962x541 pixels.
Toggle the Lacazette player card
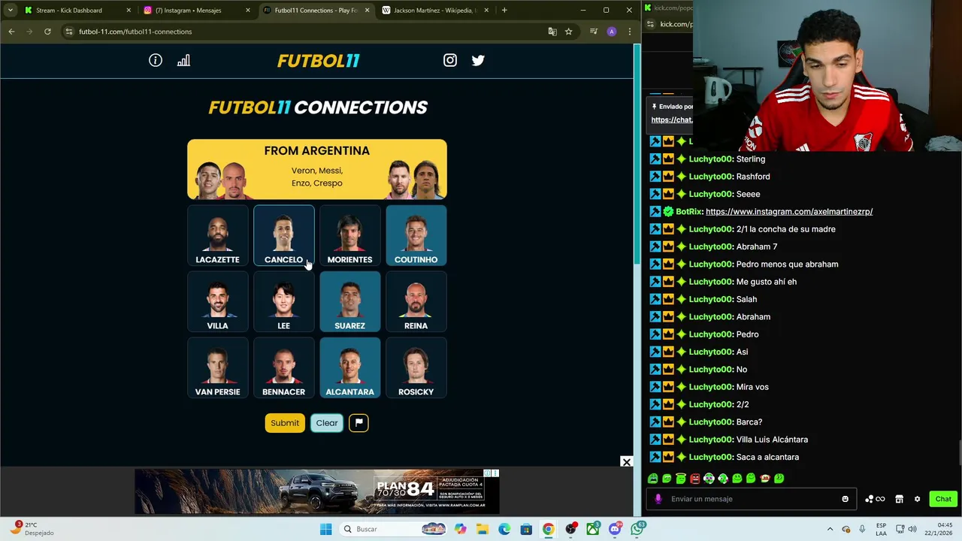click(x=217, y=235)
